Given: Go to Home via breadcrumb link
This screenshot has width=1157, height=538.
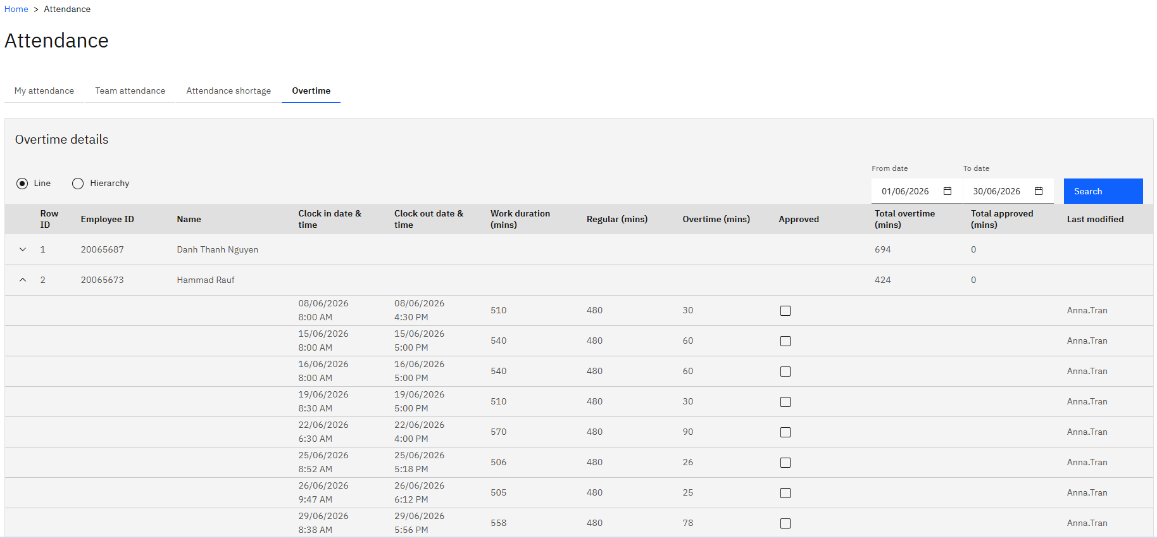Looking at the screenshot, I should point(16,9).
